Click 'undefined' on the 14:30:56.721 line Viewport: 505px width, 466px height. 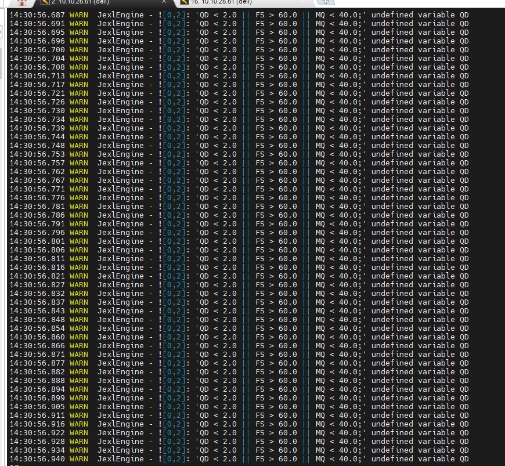click(x=392, y=93)
